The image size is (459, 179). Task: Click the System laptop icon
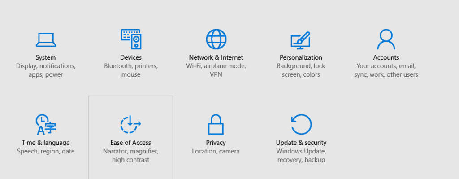(x=46, y=39)
